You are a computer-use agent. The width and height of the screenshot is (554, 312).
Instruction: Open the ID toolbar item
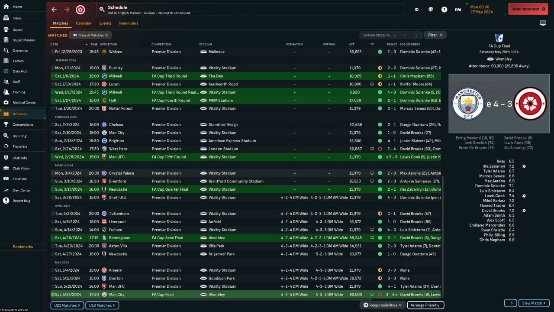(x=416, y=10)
